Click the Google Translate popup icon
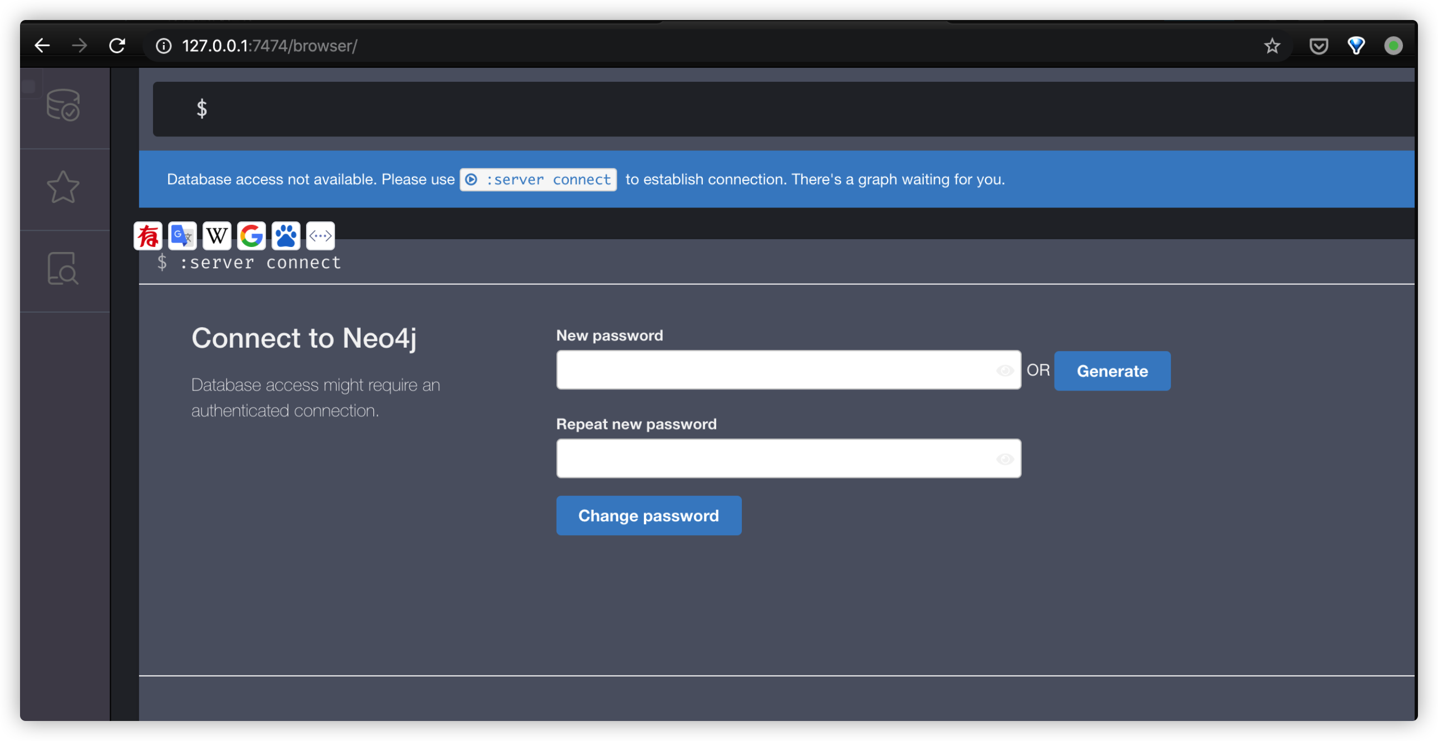The height and width of the screenshot is (741, 1438). coord(183,236)
